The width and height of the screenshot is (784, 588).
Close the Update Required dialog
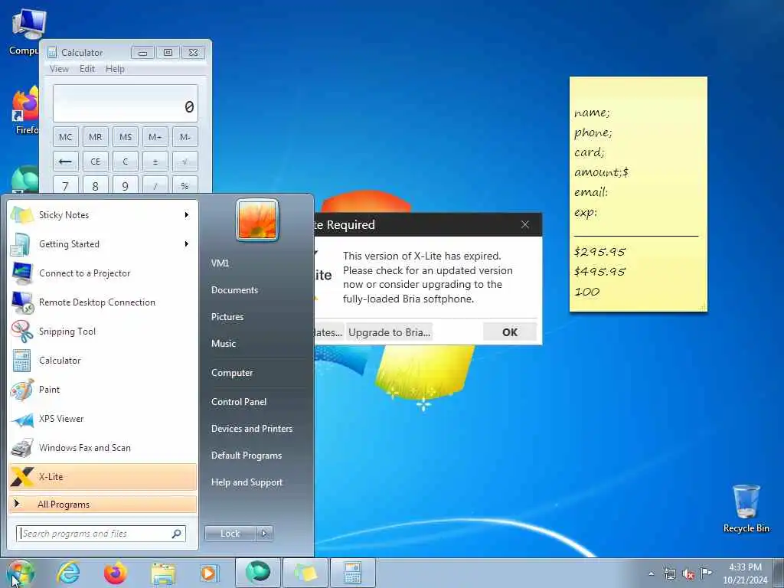coord(525,224)
